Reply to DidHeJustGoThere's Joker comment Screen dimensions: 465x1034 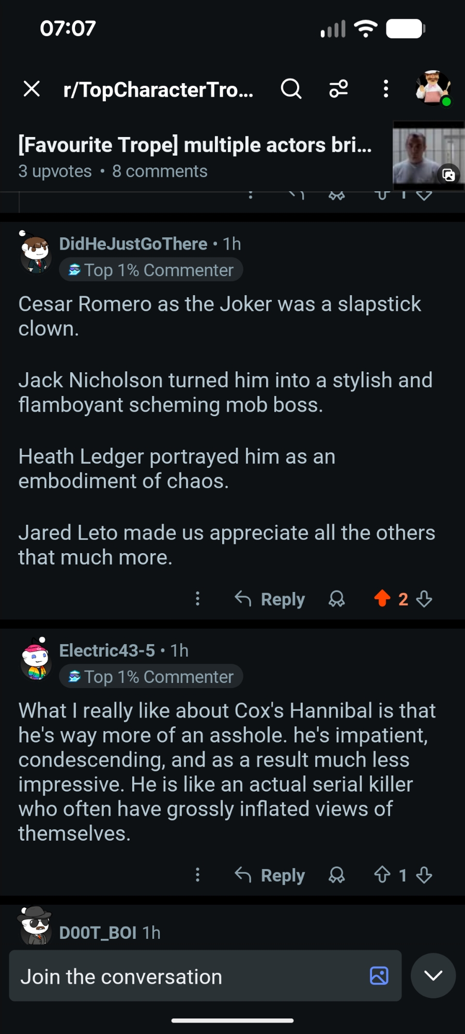click(270, 599)
